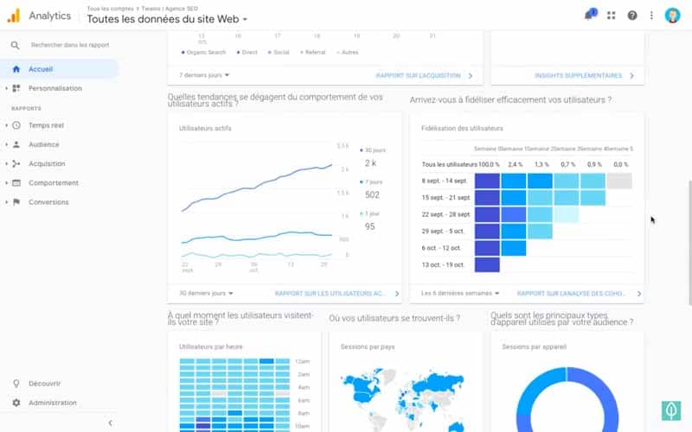Open the user account avatar
Screen dimensions: 692x432
(673, 16)
